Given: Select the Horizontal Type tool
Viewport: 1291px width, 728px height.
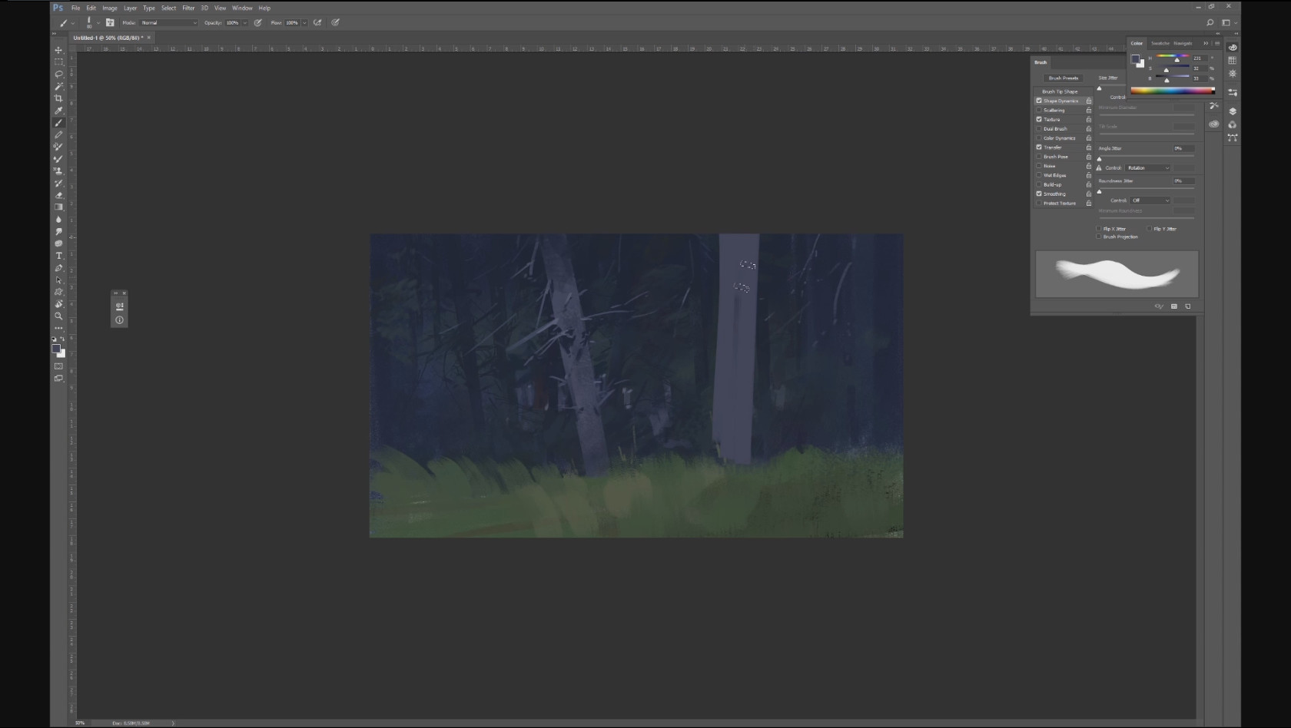Looking at the screenshot, I should (58, 256).
